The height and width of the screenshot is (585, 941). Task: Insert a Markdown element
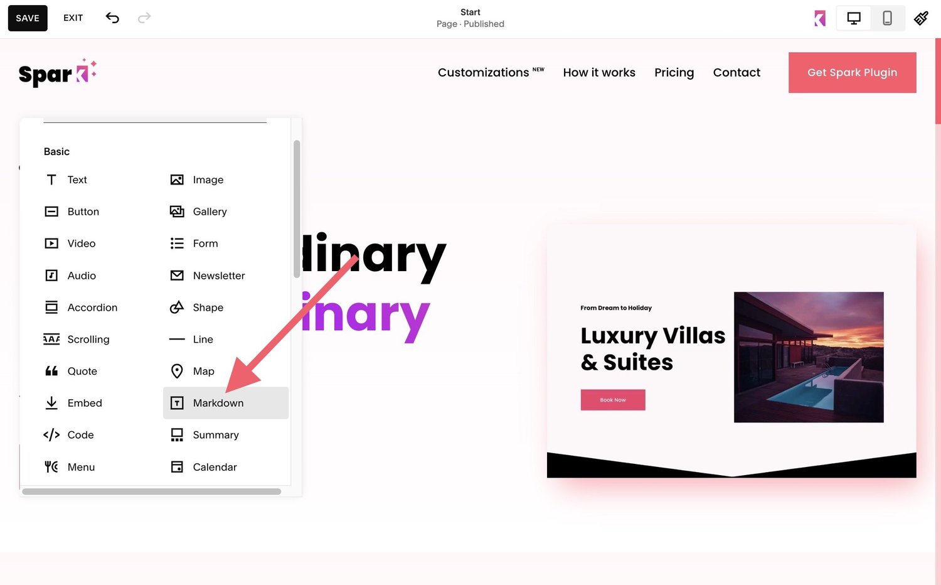(218, 403)
